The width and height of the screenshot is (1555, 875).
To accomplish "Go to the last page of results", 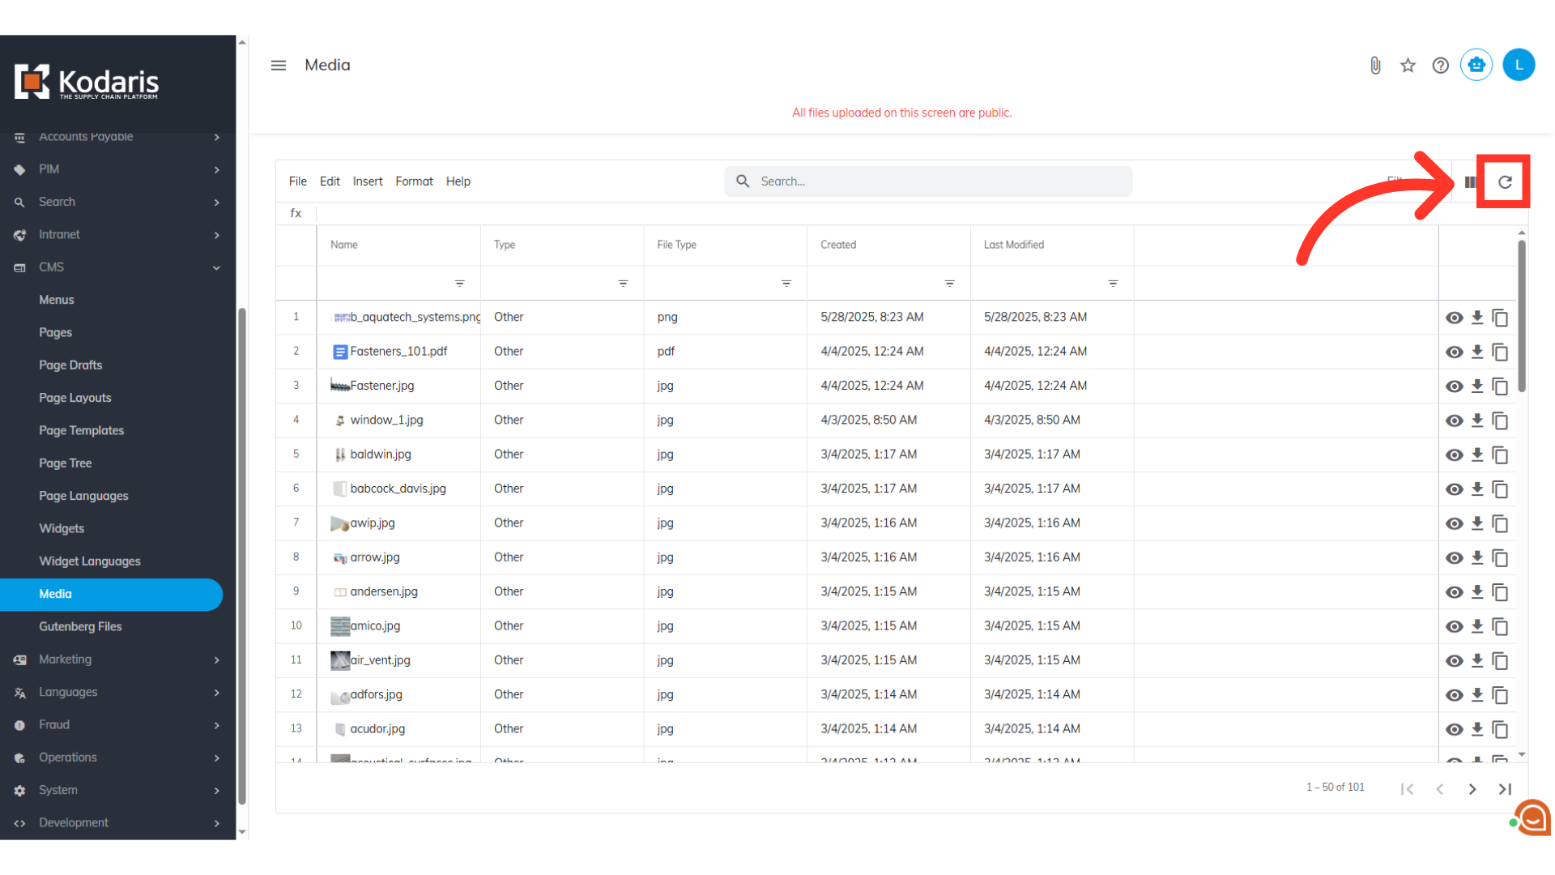I will 1505,789.
